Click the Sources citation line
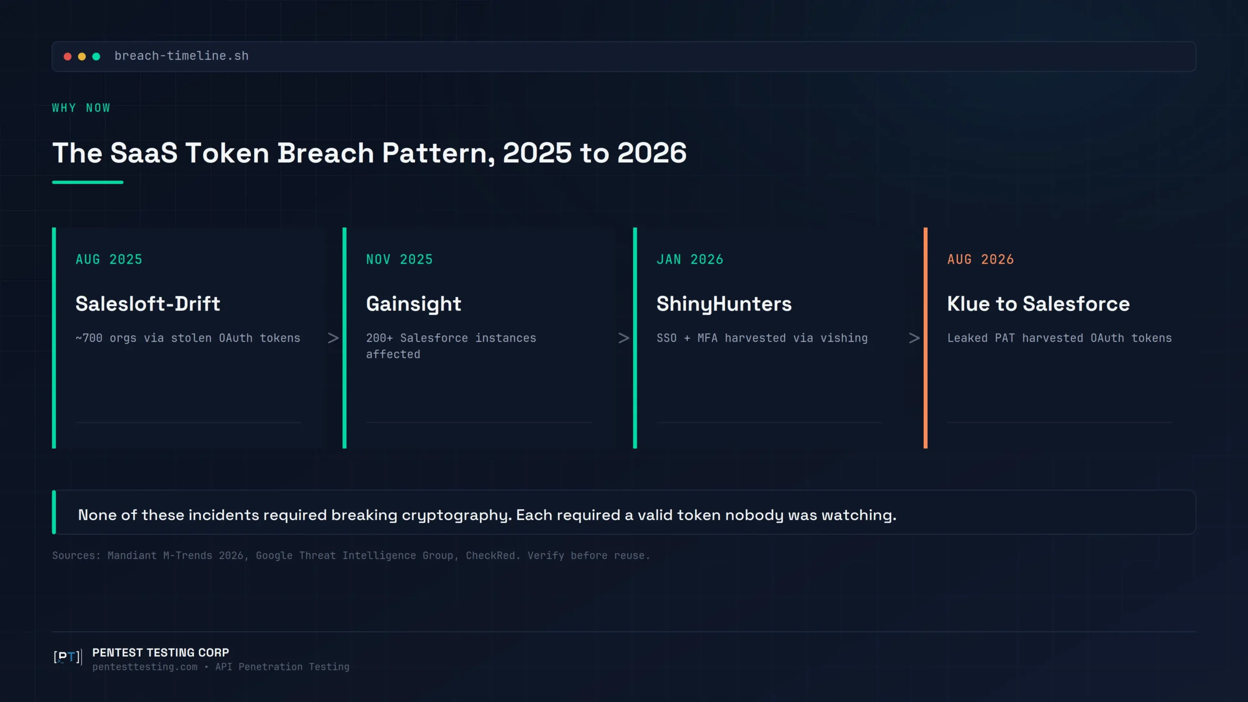1248x702 pixels. pyautogui.click(x=351, y=556)
